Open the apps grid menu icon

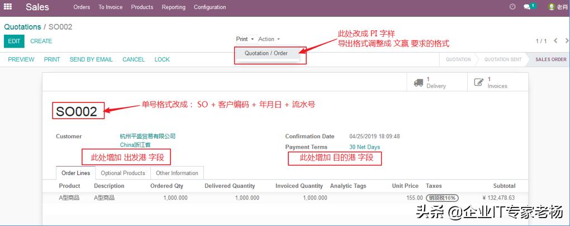click(8, 7)
